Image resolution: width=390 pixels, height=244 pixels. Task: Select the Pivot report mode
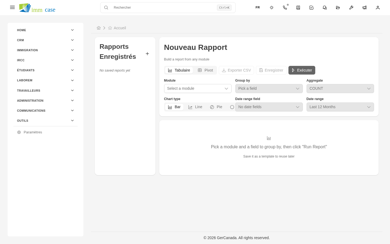tap(205, 70)
